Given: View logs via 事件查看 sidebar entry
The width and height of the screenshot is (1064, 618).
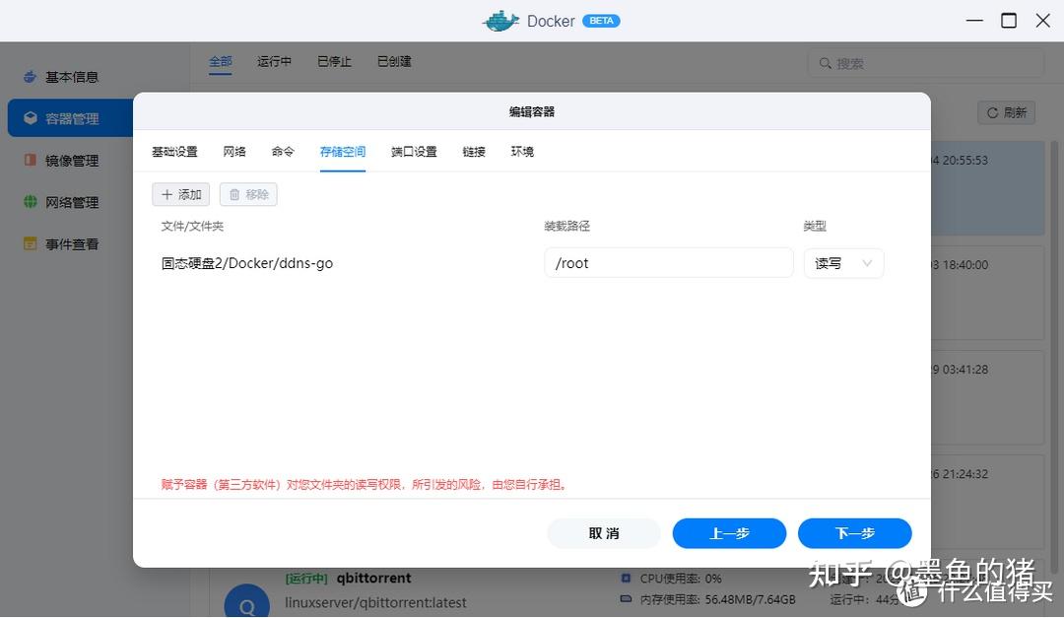Looking at the screenshot, I should pyautogui.click(x=75, y=243).
